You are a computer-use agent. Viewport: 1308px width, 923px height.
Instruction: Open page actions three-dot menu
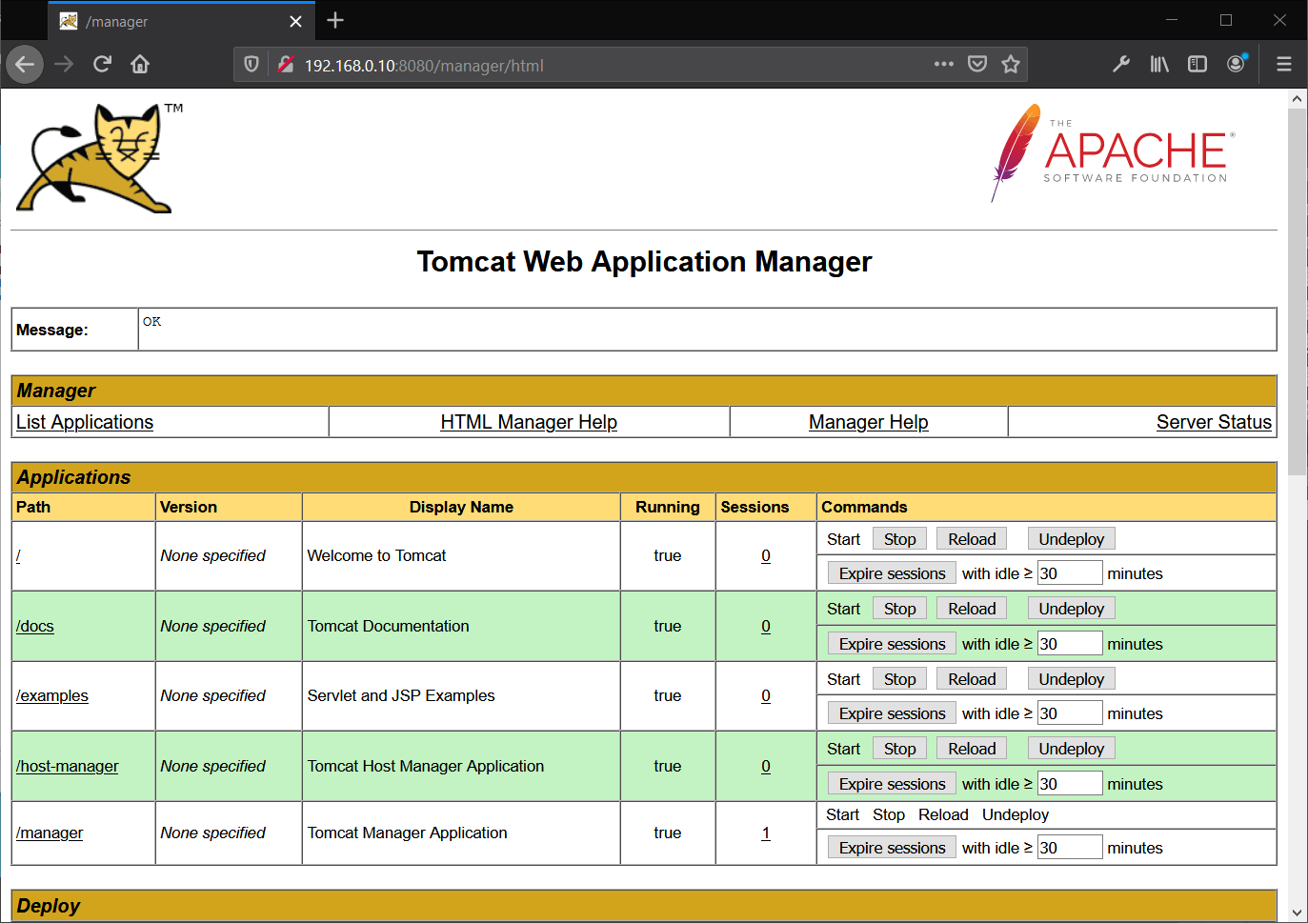tap(943, 64)
